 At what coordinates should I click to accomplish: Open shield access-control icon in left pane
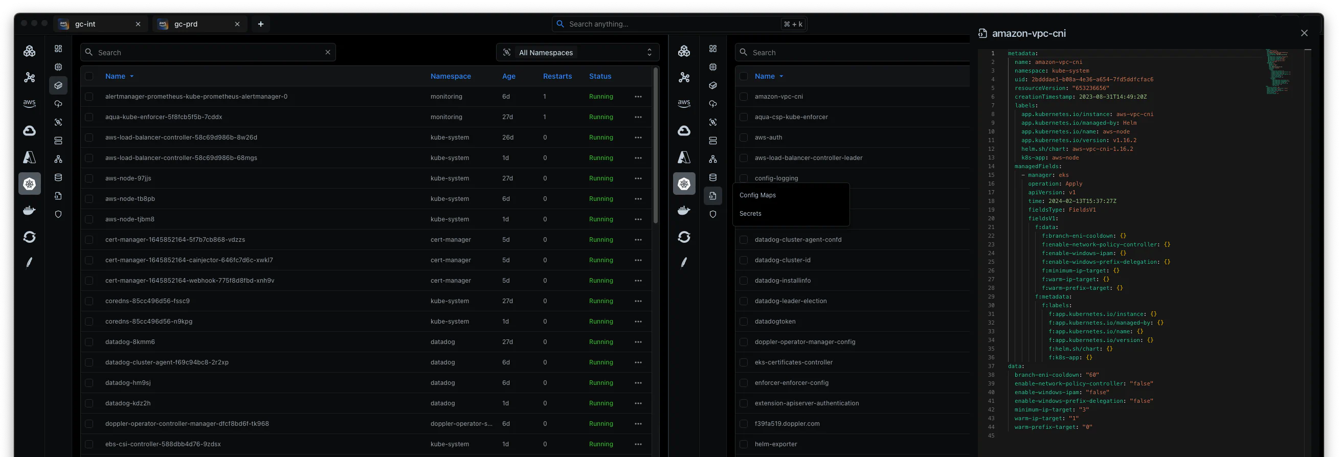pyautogui.click(x=58, y=215)
